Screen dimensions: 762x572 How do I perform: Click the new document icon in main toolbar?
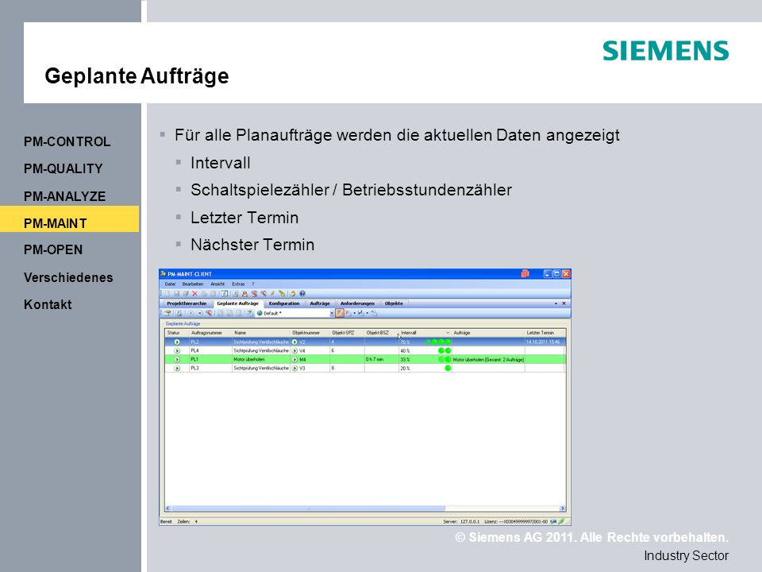click(167, 293)
